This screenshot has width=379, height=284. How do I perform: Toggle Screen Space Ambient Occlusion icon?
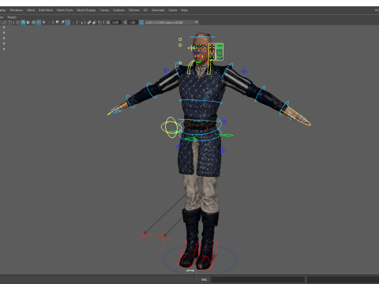57,22
